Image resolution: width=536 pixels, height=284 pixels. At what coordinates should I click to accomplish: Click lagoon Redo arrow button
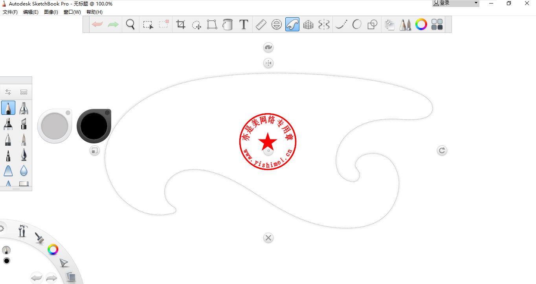pyautogui.click(x=52, y=278)
